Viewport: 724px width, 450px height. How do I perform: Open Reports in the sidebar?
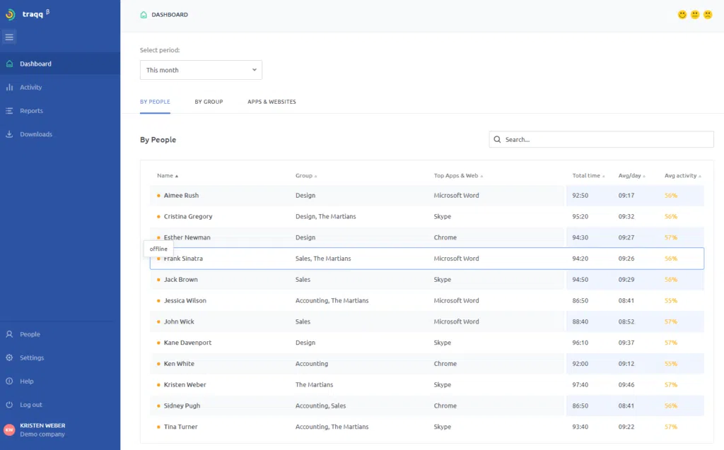[x=31, y=111]
